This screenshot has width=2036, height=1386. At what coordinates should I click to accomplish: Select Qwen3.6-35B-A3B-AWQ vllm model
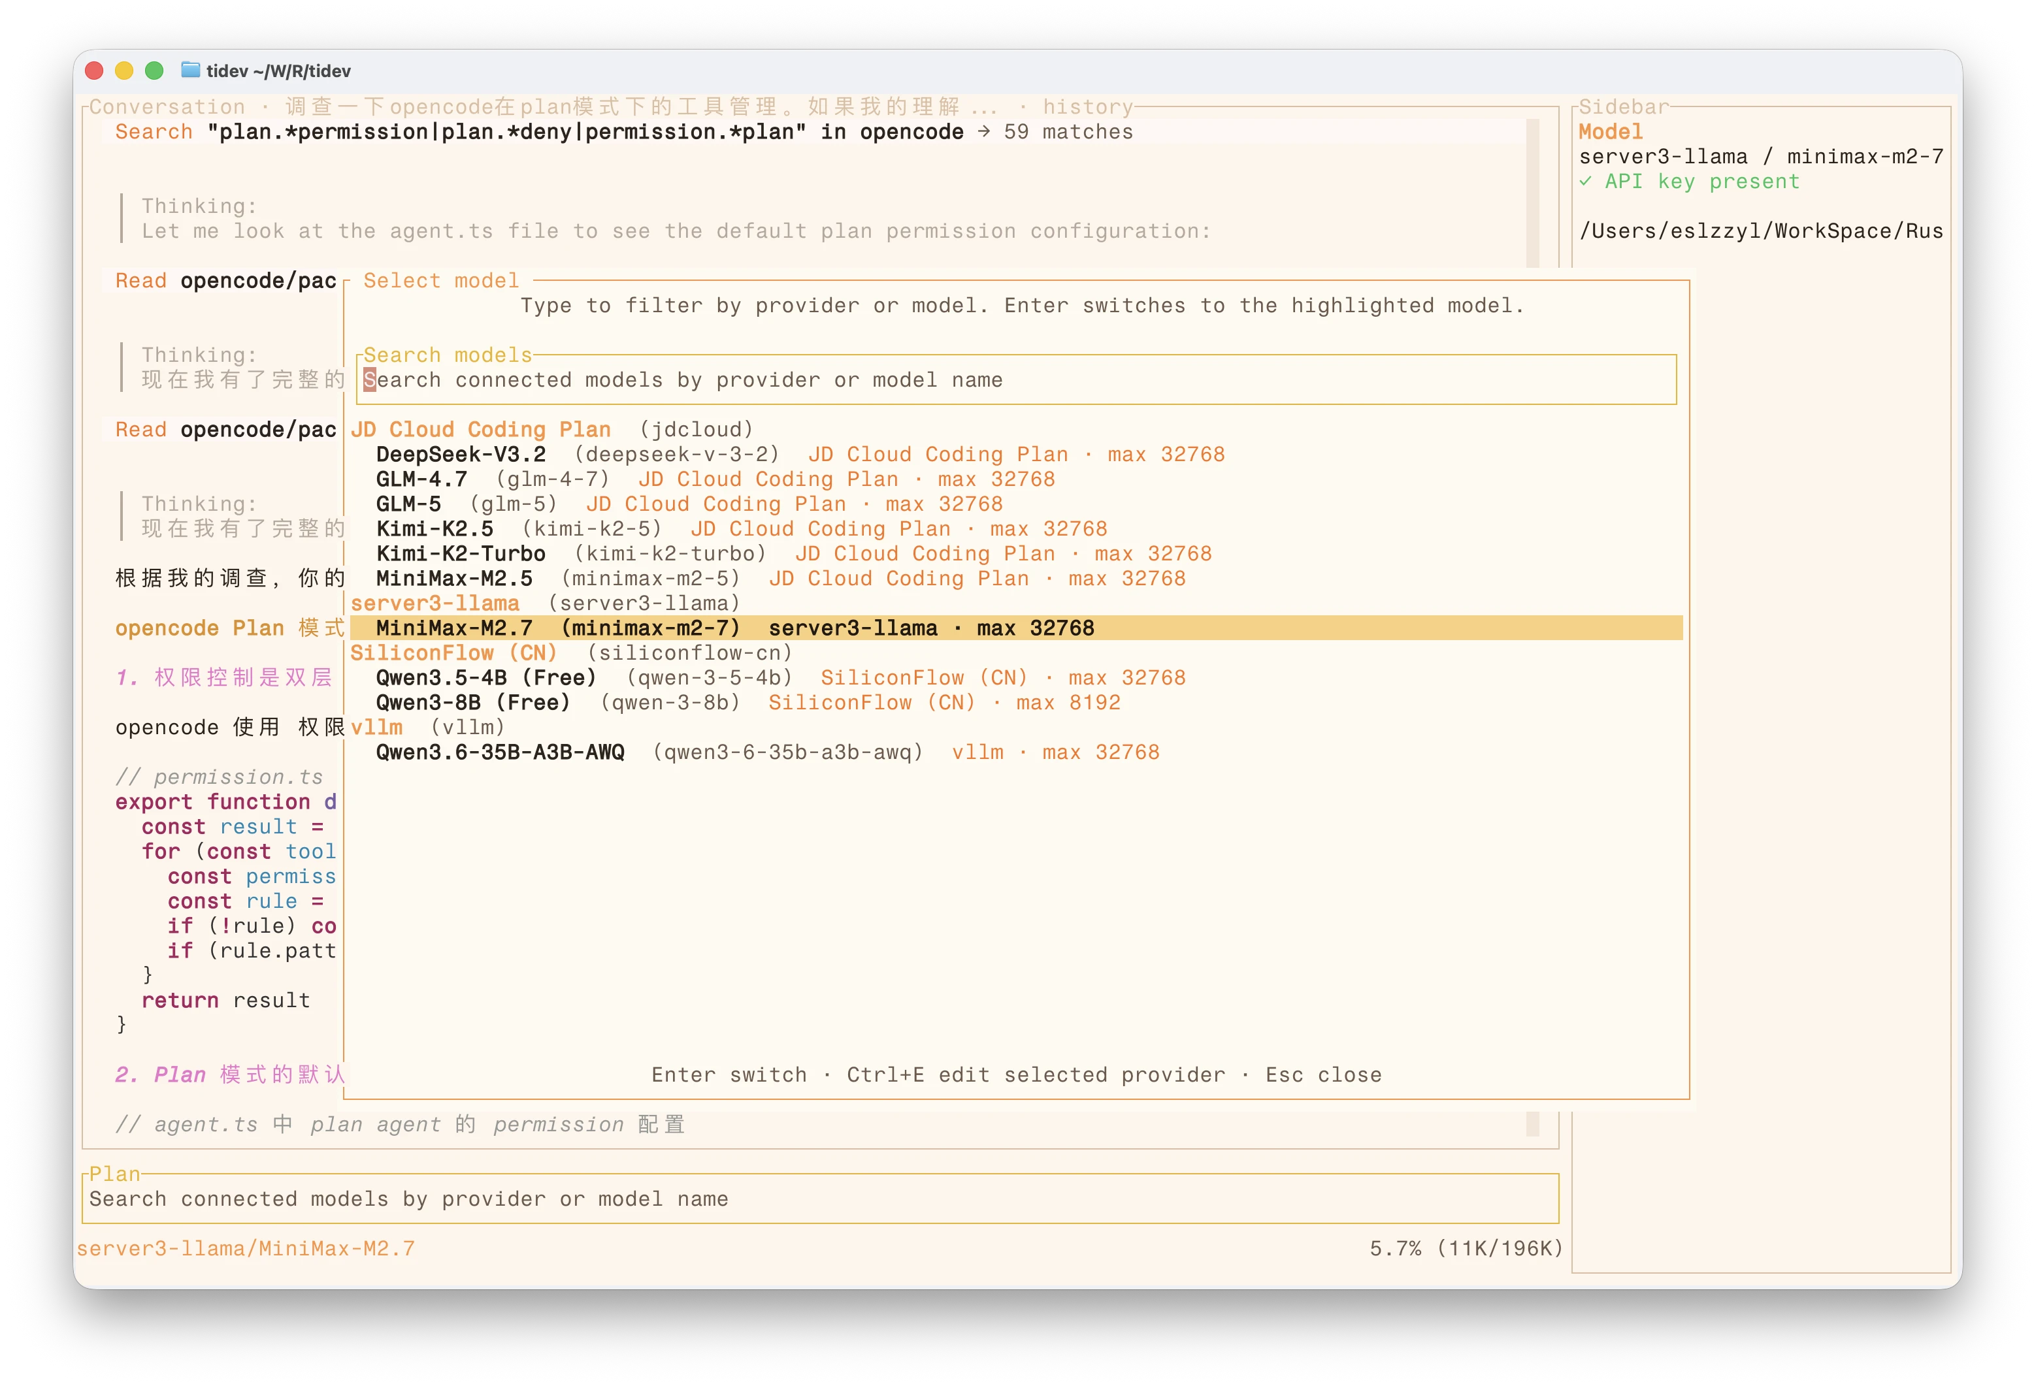click(501, 752)
